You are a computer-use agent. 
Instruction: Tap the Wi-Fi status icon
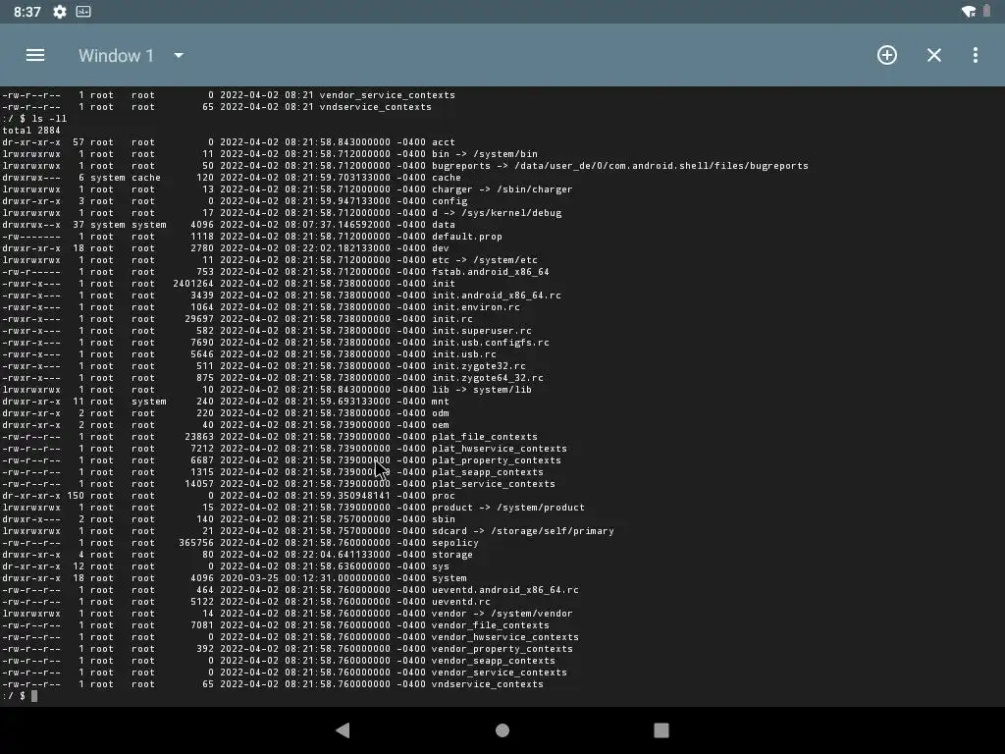[969, 12]
